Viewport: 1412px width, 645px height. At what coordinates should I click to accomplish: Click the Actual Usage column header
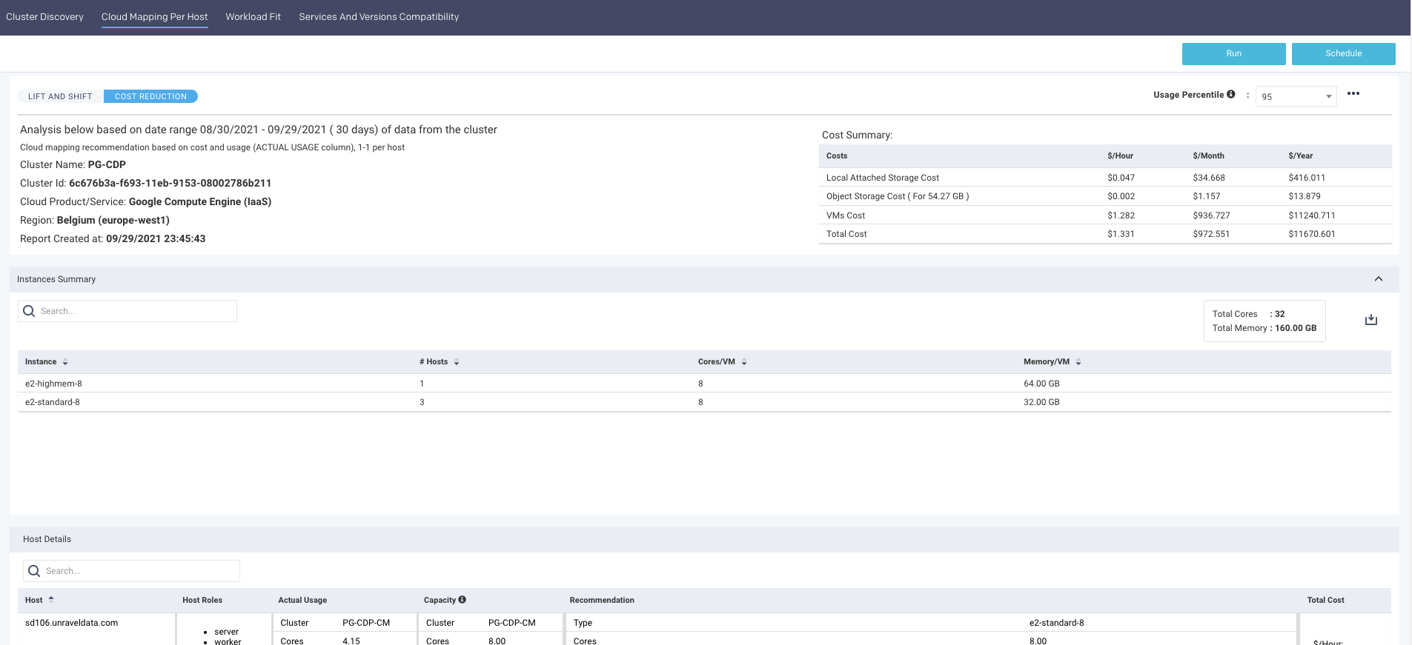click(x=302, y=600)
